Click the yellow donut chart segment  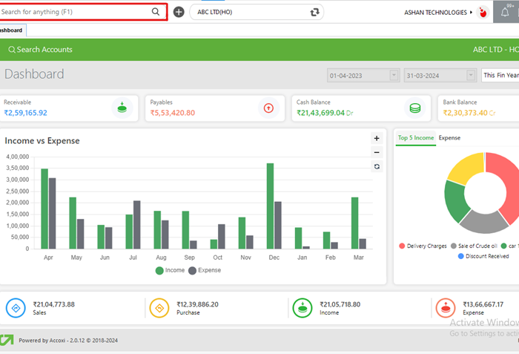pos(464,168)
